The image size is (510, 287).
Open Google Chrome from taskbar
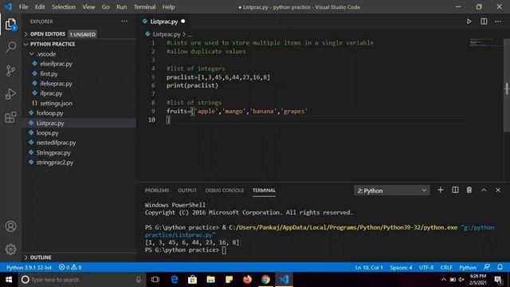(x=265, y=280)
